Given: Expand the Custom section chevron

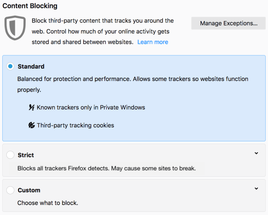Looking at the screenshot, I should [x=256, y=189].
